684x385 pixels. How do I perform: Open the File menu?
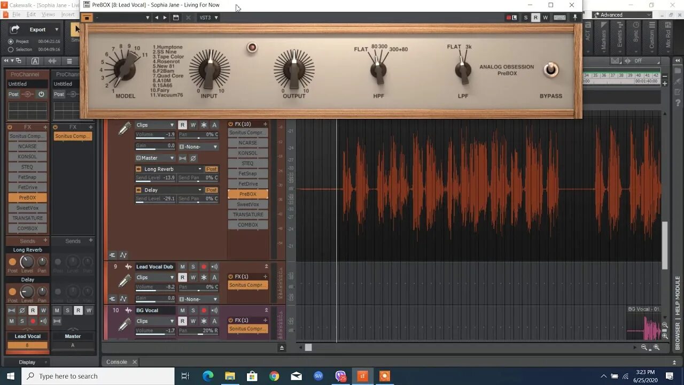(x=16, y=14)
